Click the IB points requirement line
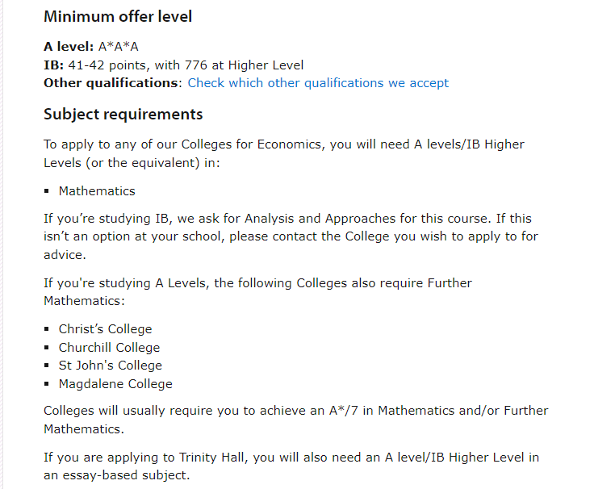594x489 pixels. pyautogui.click(x=174, y=65)
